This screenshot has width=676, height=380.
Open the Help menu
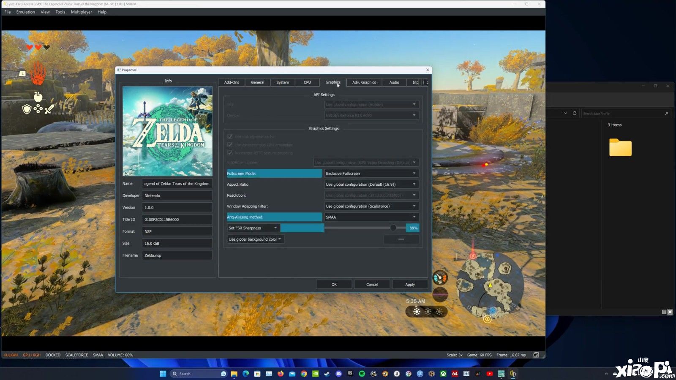pos(102,12)
